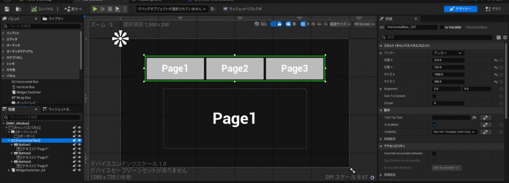Open the ウィジェットリフレクタ tool
Image resolution: width=509 pixels, height=183 pixels.
coord(243,9)
